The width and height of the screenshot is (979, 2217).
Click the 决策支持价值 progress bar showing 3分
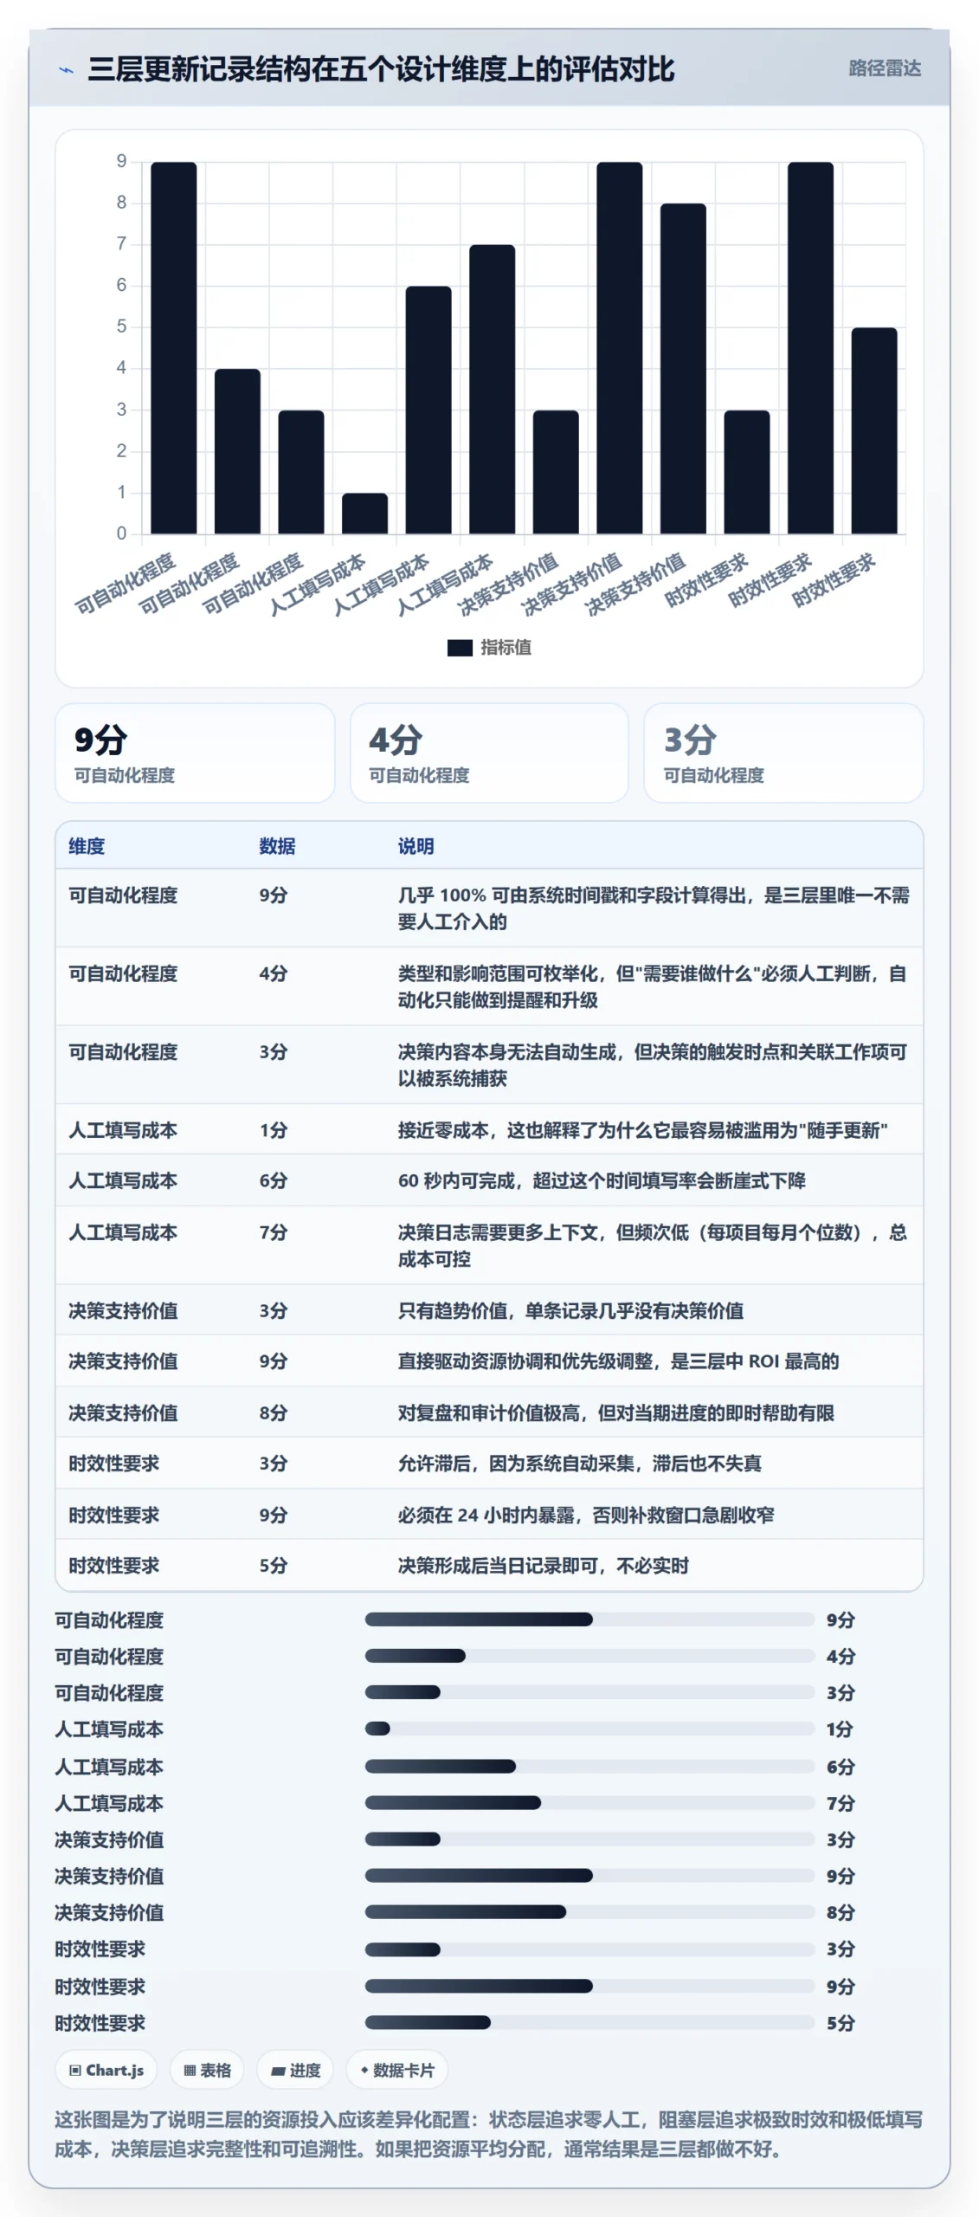[x=589, y=1839]
